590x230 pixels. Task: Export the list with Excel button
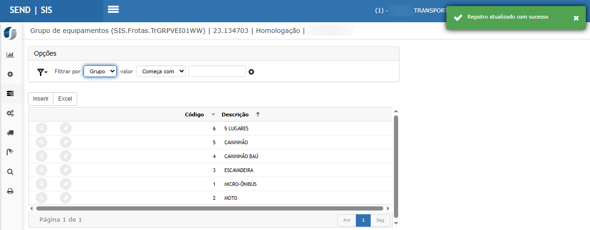tap(65, 99)
